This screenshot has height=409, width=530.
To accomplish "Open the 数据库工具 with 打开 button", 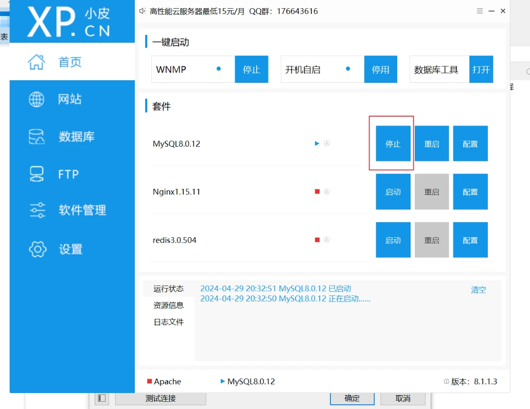I will (481, 69).
